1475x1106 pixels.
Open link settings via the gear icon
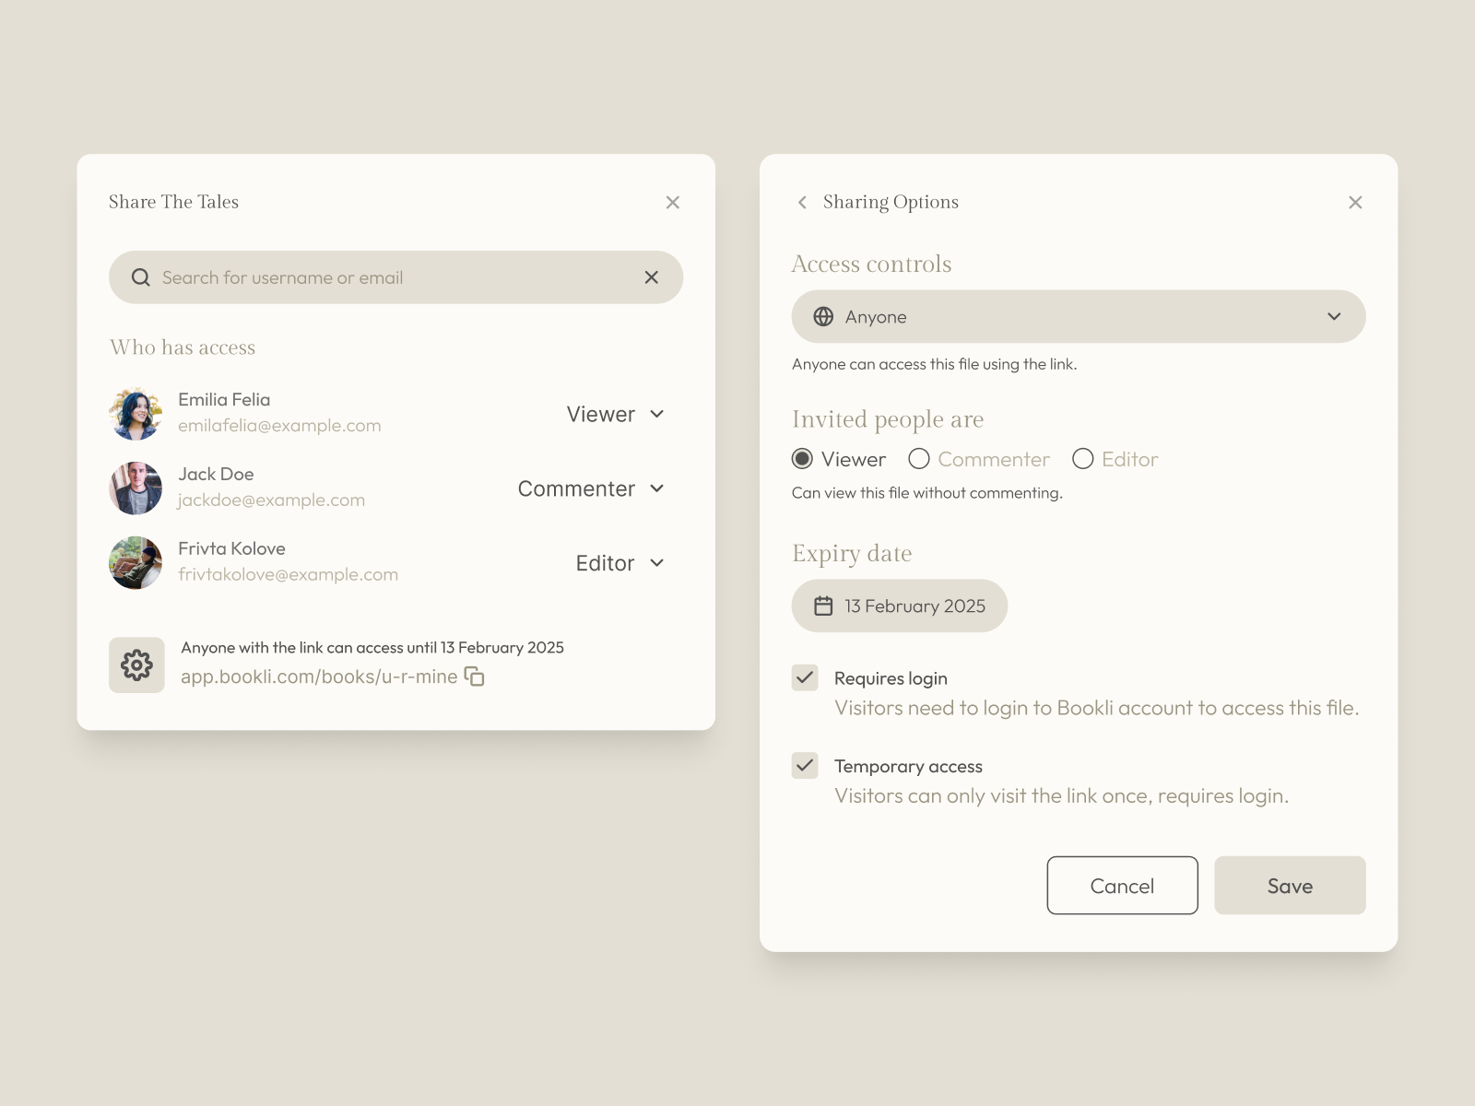(x=136, y=665)
